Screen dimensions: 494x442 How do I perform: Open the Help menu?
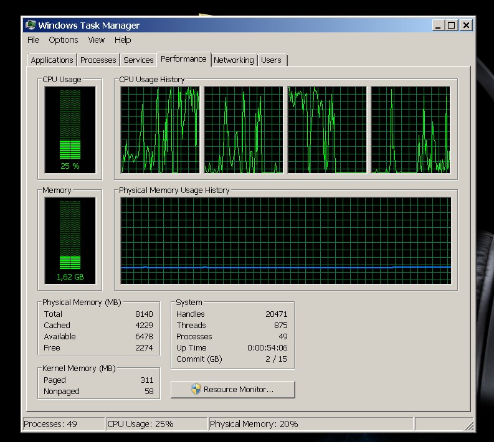(x=123, y=40)
